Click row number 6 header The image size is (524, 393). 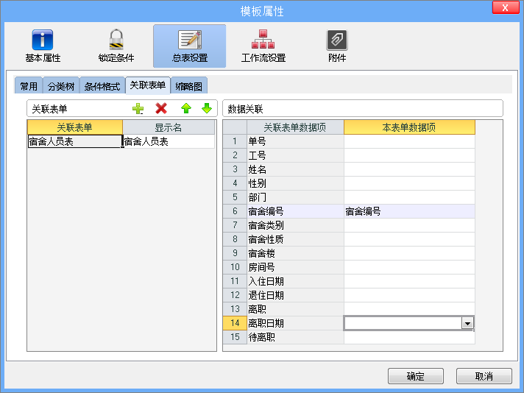(235, 211)
